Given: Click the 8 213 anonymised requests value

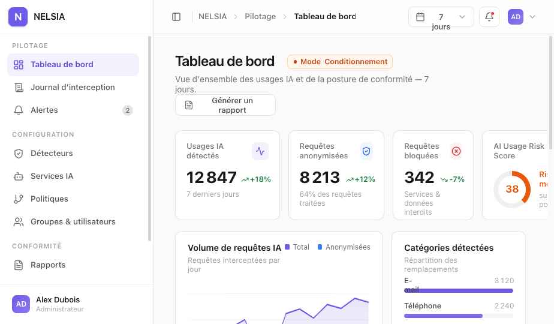Looking at the screenshot, I should tap(320, 178).
